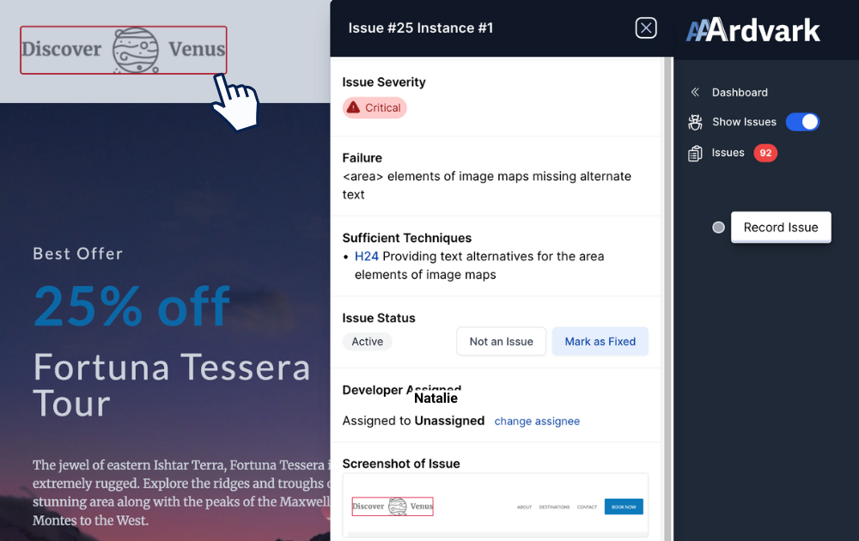Viewport: 859px width, 541px height.
Task: Click Mark as Fixed button
Action: coord(600,342)
